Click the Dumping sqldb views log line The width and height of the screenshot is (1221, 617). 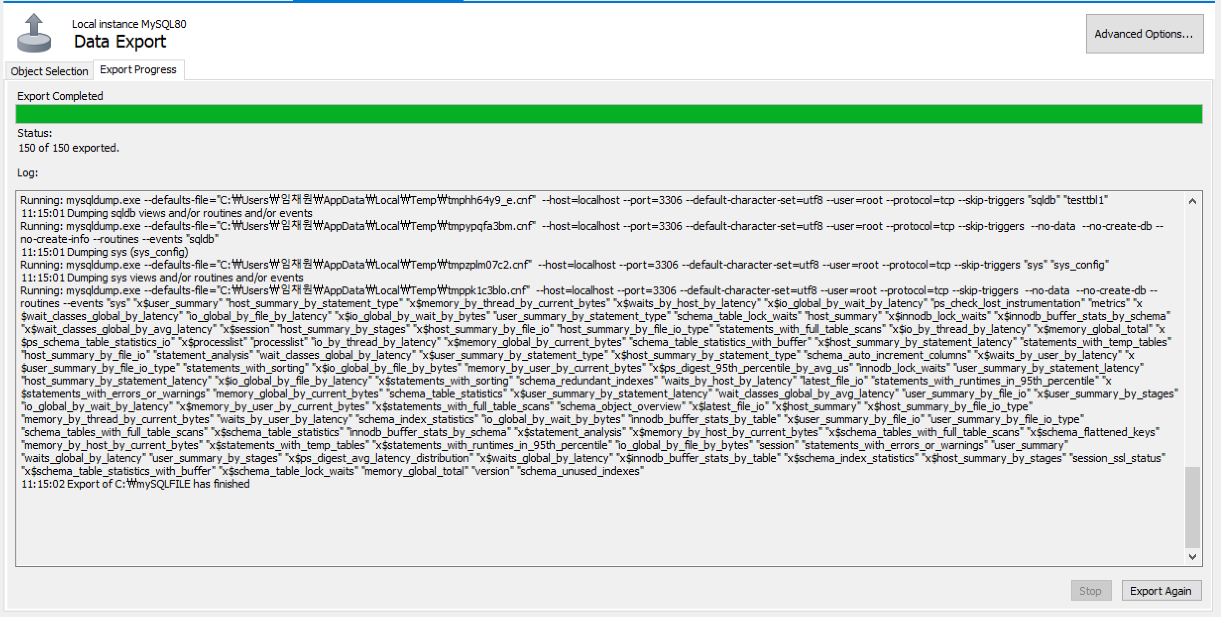(x=167, y=213)
